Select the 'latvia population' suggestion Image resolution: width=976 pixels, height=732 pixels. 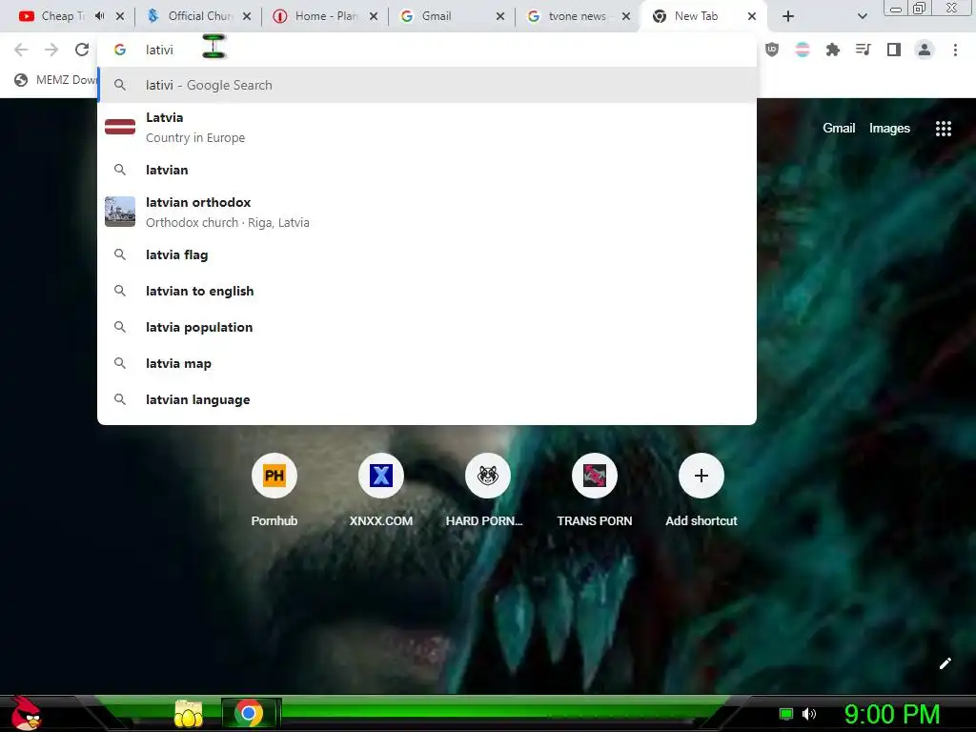point(427,327)
